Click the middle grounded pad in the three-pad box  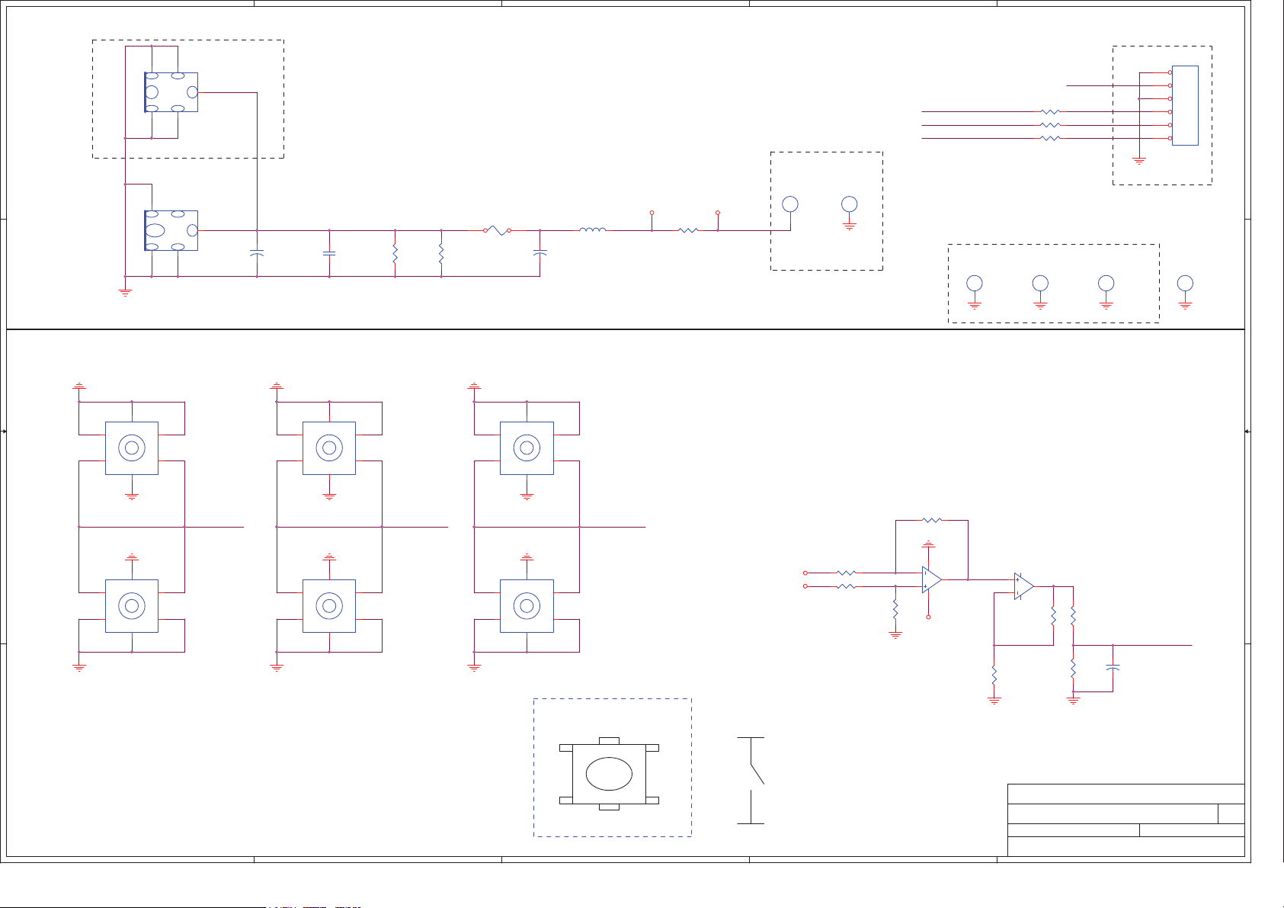pos(1040,284)
